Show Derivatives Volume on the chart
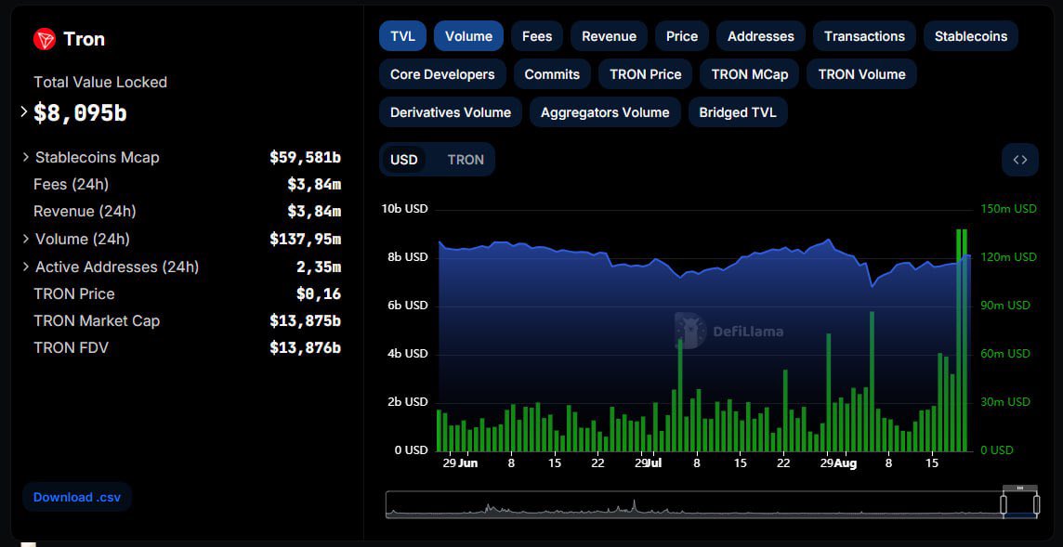The width and height of the screenshot is (1063, 547). 450,112
